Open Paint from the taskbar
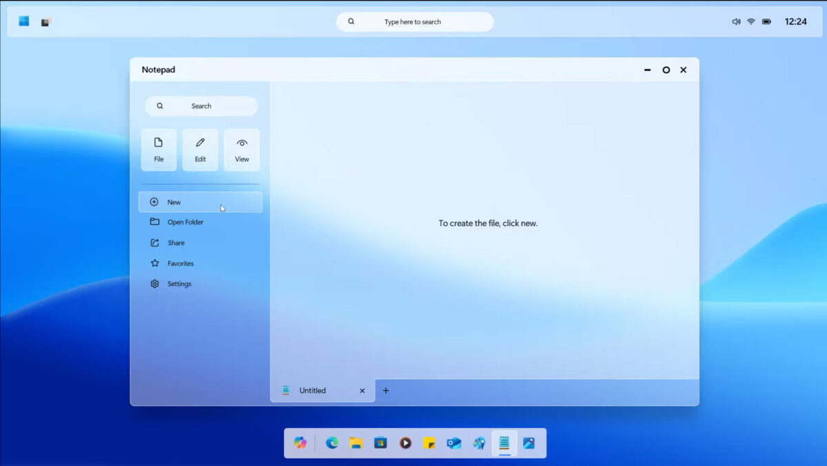The height and width of the screenshot is (466, 827). pos(479,443)
